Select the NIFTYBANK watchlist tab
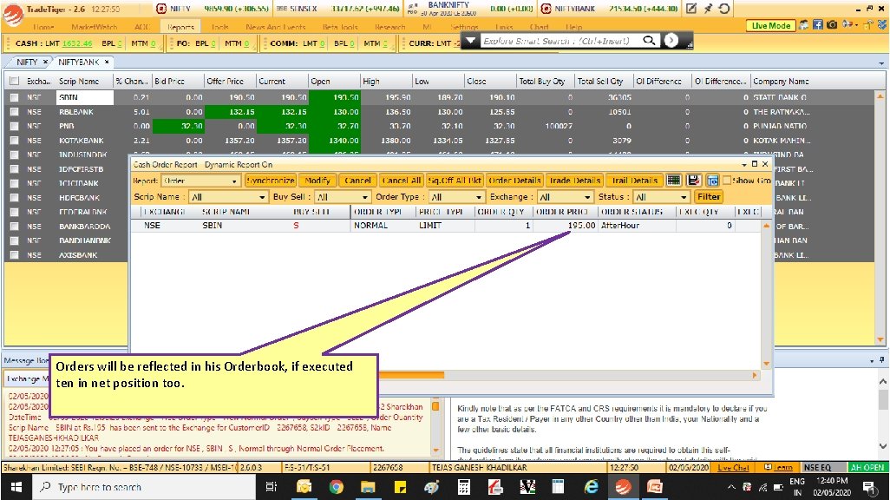Screen dimensions: 890x500 (79, 62)
